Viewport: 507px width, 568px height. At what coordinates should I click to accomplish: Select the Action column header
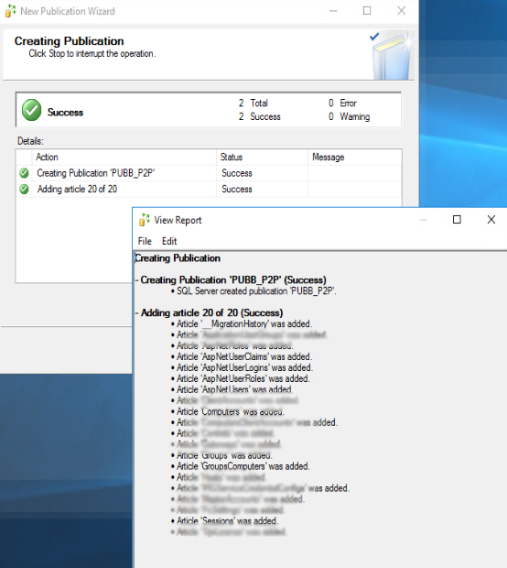pos(125,158)
